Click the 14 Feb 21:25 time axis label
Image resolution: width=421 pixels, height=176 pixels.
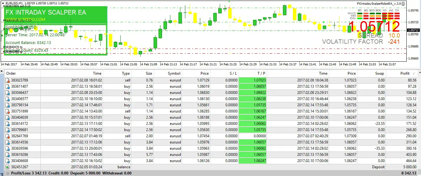pyautogui.click(x=228, y=64)
